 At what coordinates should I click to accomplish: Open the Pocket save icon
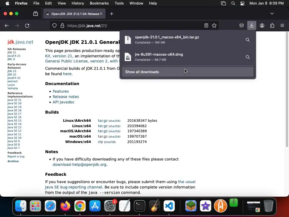(x=242, y=25)
